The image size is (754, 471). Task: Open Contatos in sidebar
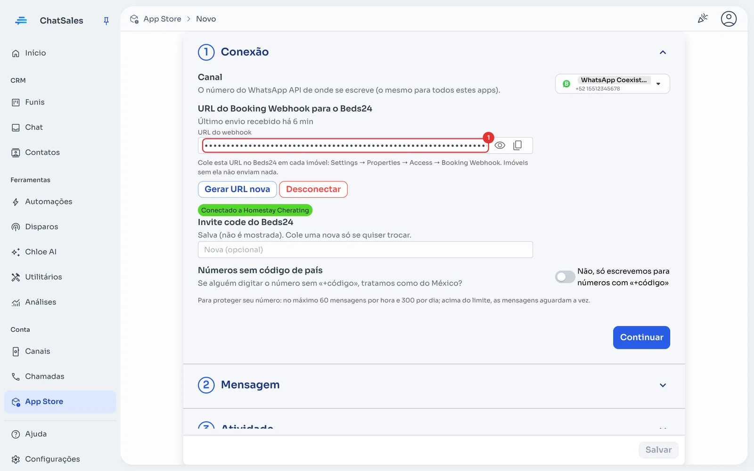60,153
